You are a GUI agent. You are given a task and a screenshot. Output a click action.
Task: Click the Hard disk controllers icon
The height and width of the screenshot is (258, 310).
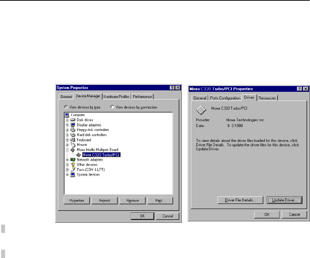tap(73, 135)
